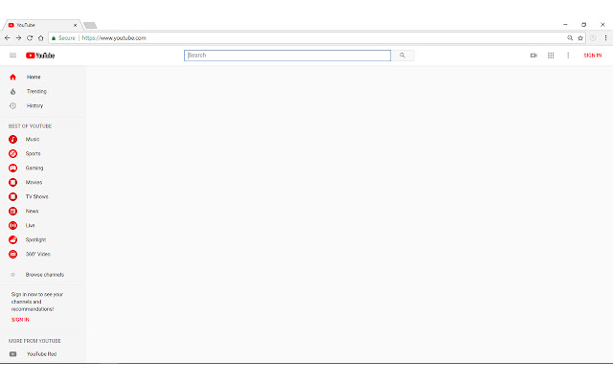Open the Movies channel icon
613x383 pixels.
click(12, 183)
